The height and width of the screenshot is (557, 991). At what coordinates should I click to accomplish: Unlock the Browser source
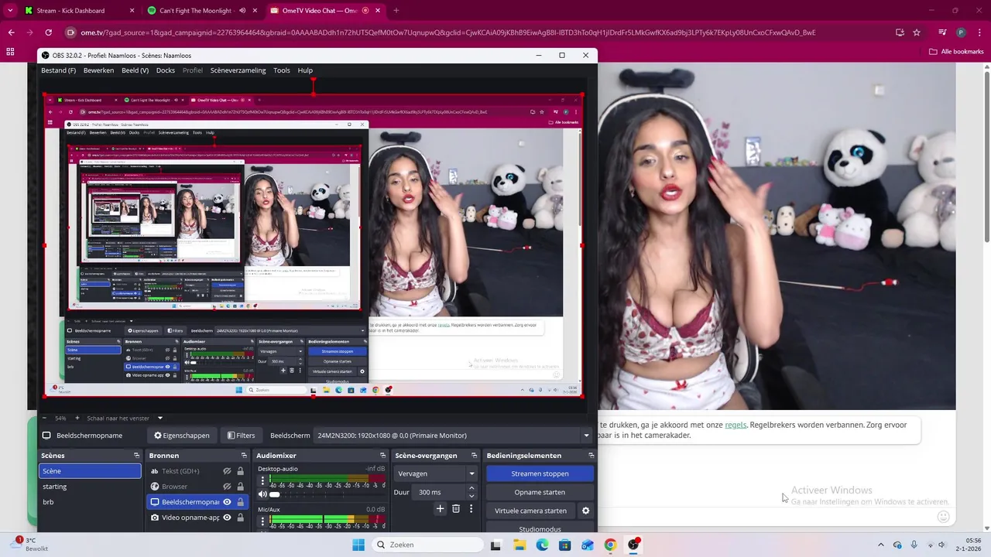(x=240, y=487)
